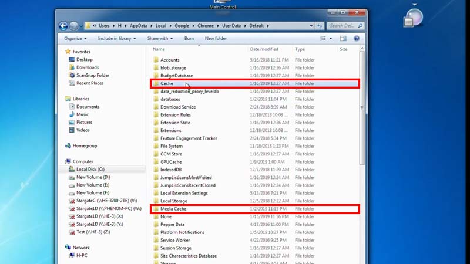
Task: Open the address bar history dropdown
Action: (x=311, y=26)
